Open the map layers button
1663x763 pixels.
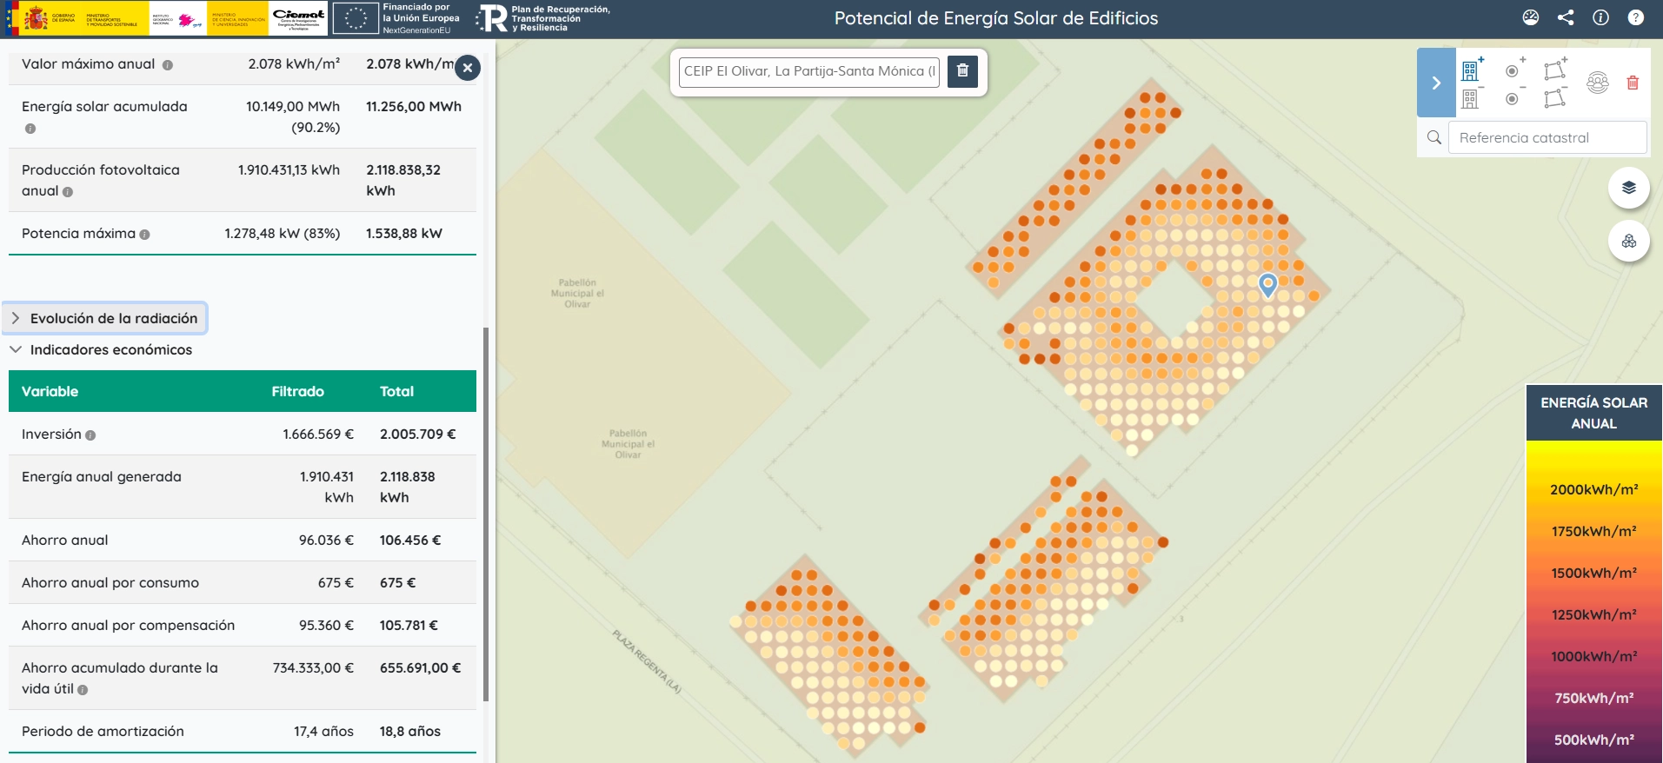click(1628, 188)
